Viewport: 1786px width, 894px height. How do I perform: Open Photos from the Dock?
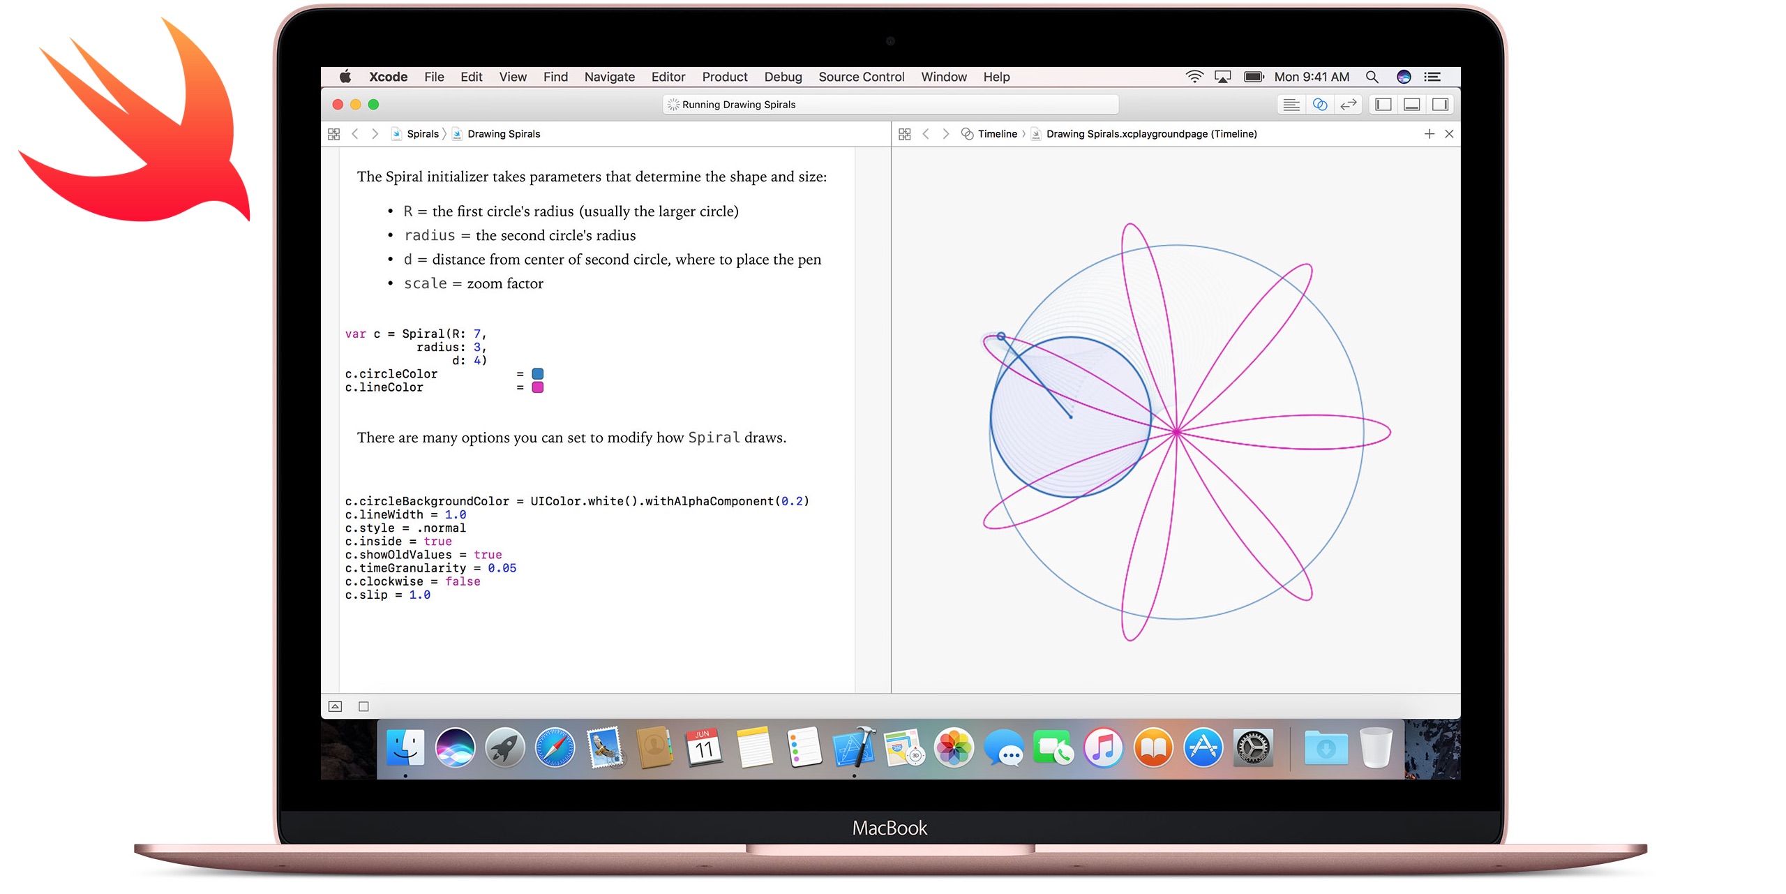point(954,748)
